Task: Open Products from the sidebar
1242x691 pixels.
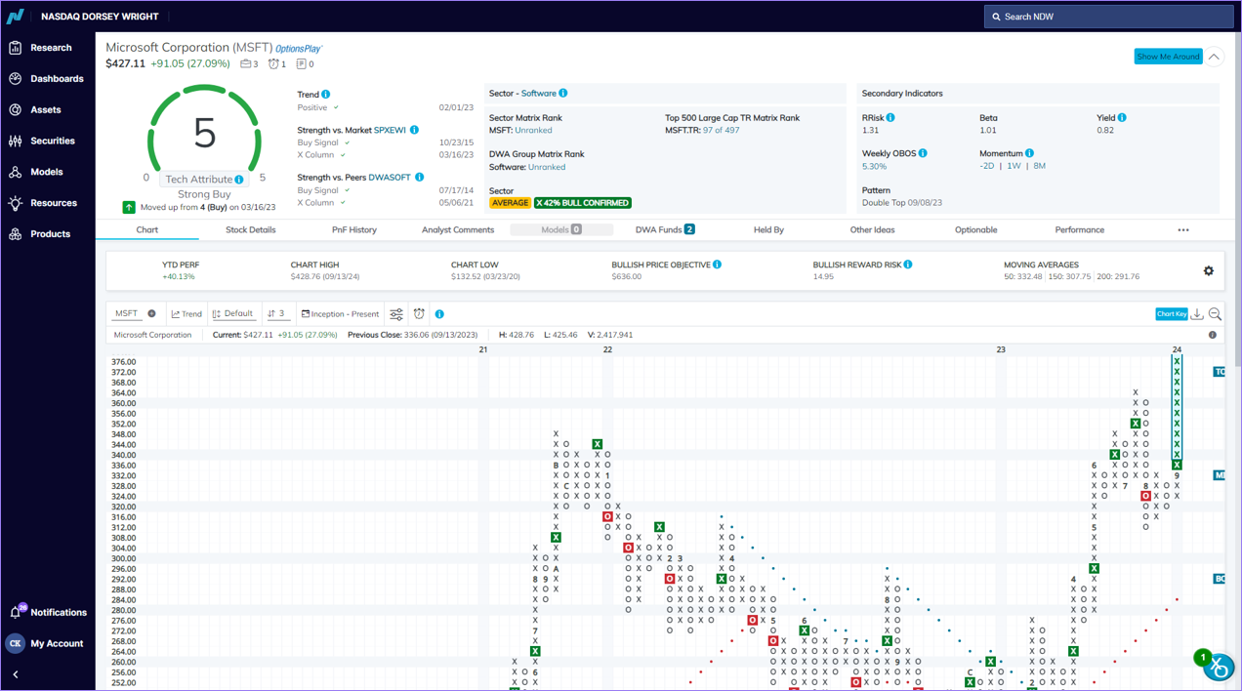Action: pyautogui.click(x=41, y=234)
